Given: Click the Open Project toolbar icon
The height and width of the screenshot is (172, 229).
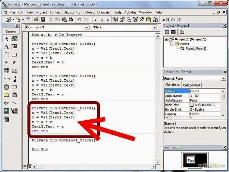Looking at the screenshot, I should (x=36, y=19).
